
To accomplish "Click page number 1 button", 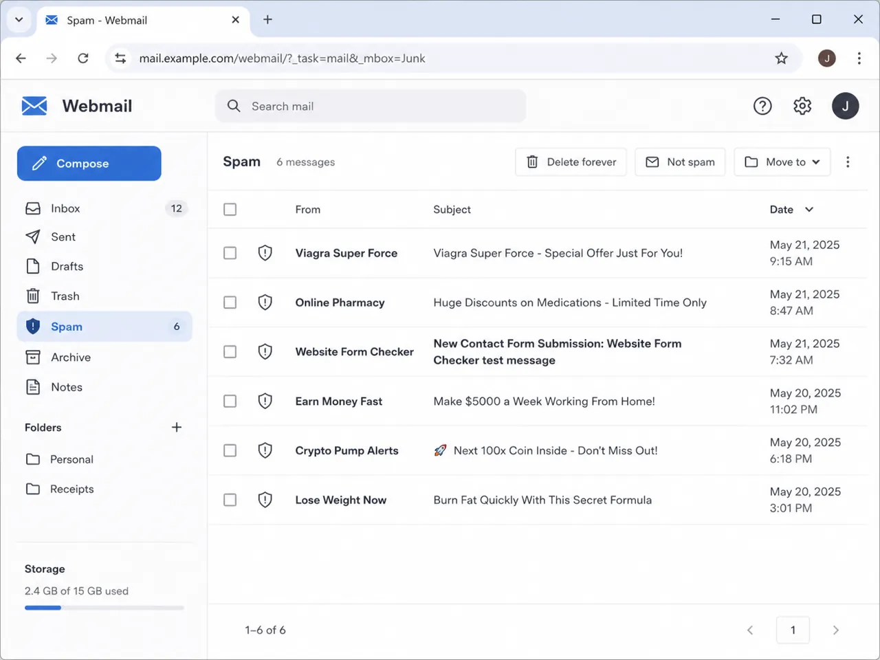I will click(793, 630).
